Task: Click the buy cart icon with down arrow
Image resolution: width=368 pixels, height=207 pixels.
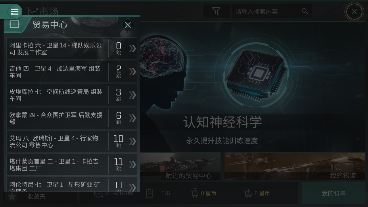Action: [248, 193]
